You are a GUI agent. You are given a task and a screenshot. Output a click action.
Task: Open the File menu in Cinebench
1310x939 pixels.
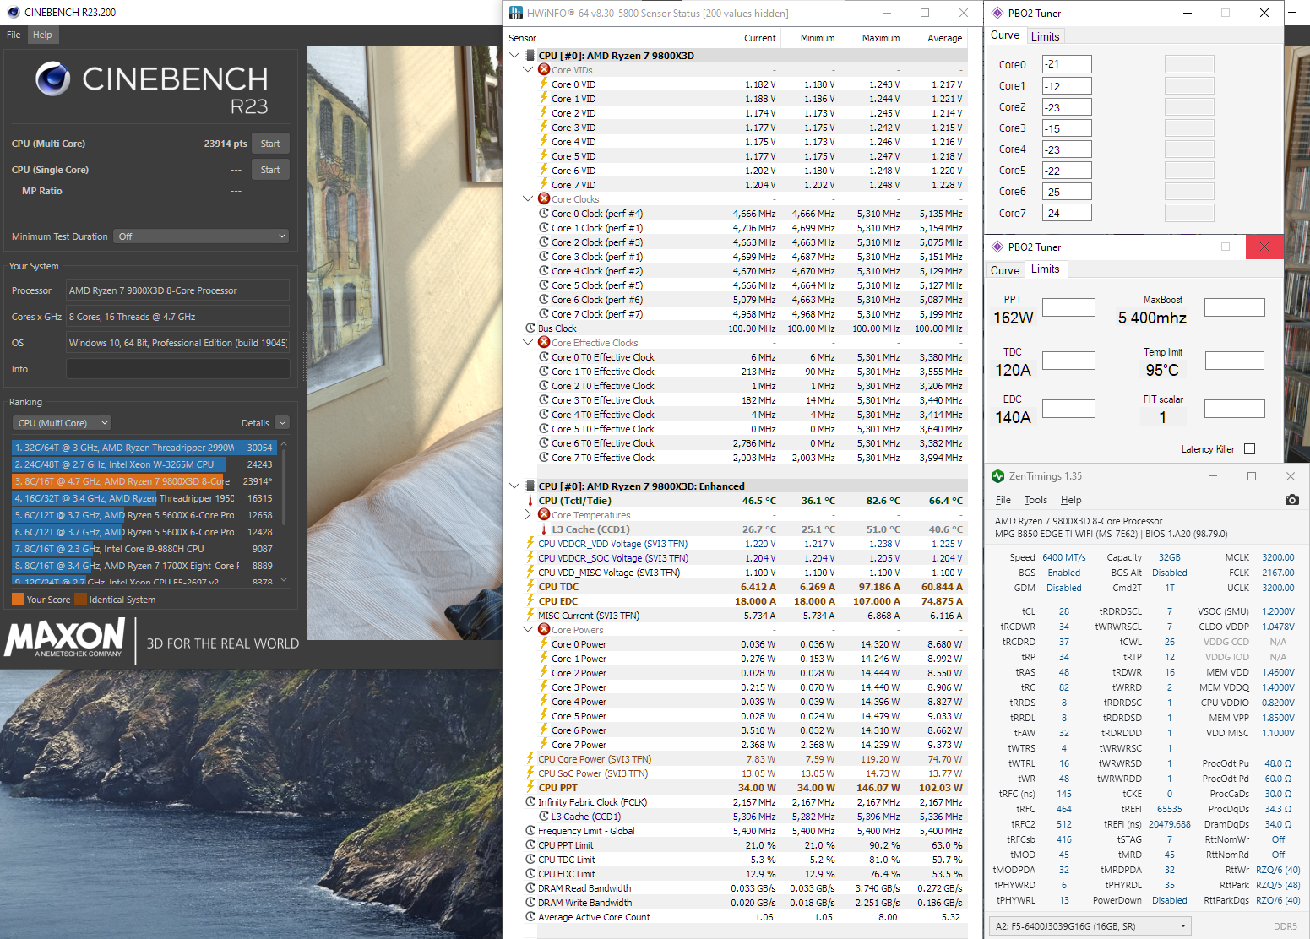pyautogui.click(x=14, y=35)
